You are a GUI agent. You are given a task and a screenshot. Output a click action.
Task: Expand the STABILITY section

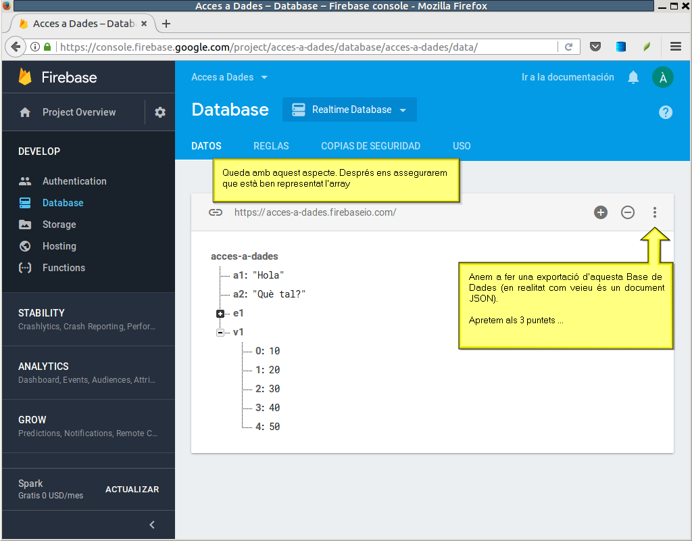coord(89,319)
